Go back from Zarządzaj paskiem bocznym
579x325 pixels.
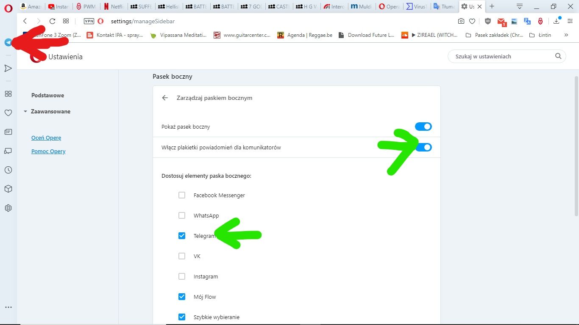(x=165, y=98)
